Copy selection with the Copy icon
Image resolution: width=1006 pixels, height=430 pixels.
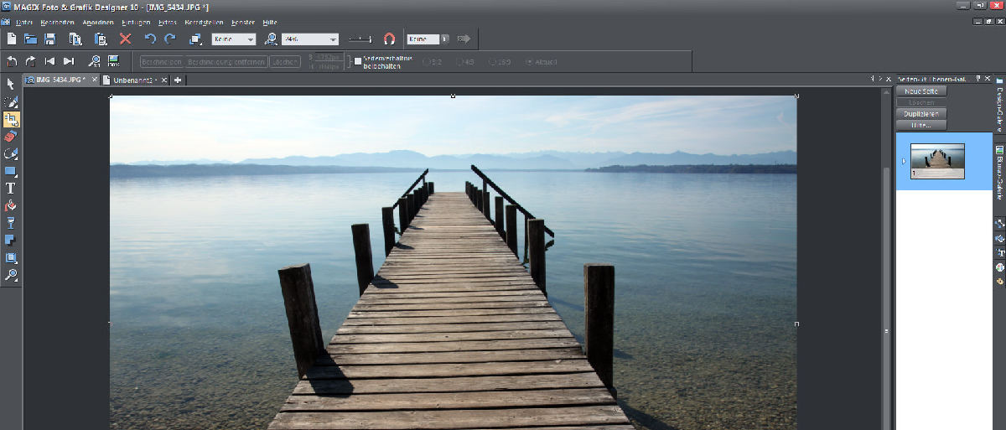pyautogui.click(x=76, y=39)
